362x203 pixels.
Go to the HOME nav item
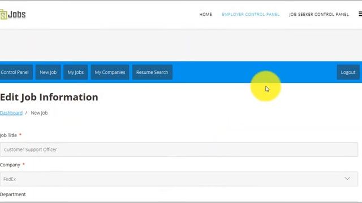pos(205,14)
